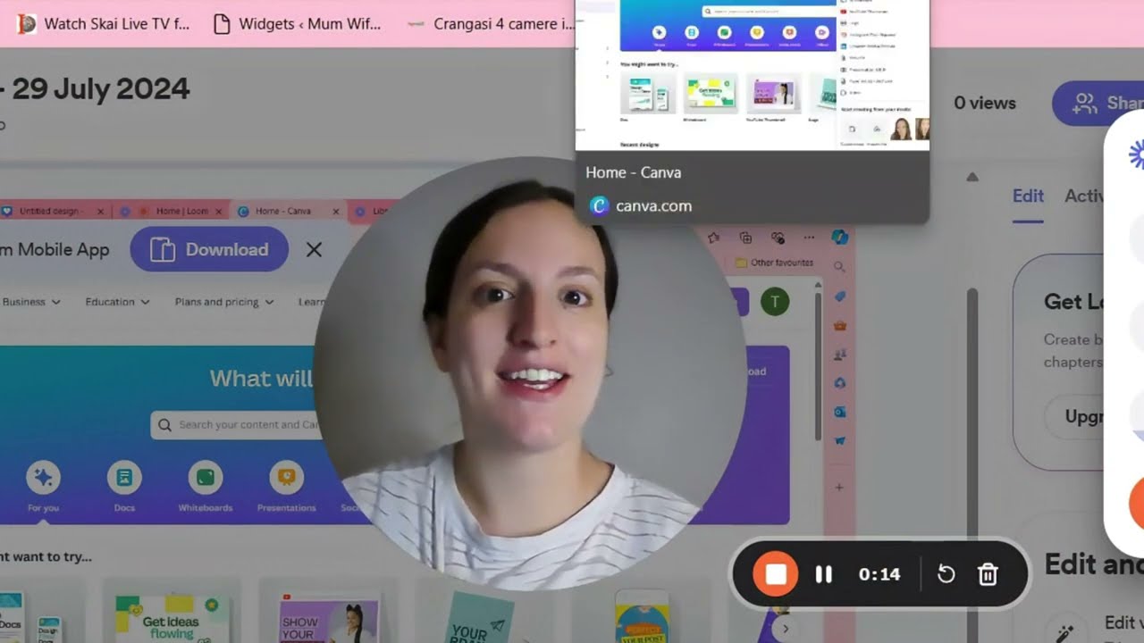Select the Whiteboards category icon
This screenshot has width=1144, height=643.
(206, 479)
